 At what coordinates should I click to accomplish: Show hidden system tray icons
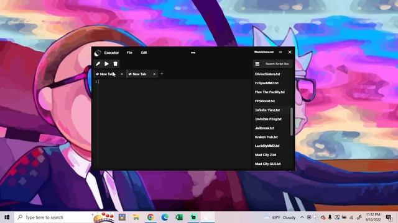tap(302, 217)
